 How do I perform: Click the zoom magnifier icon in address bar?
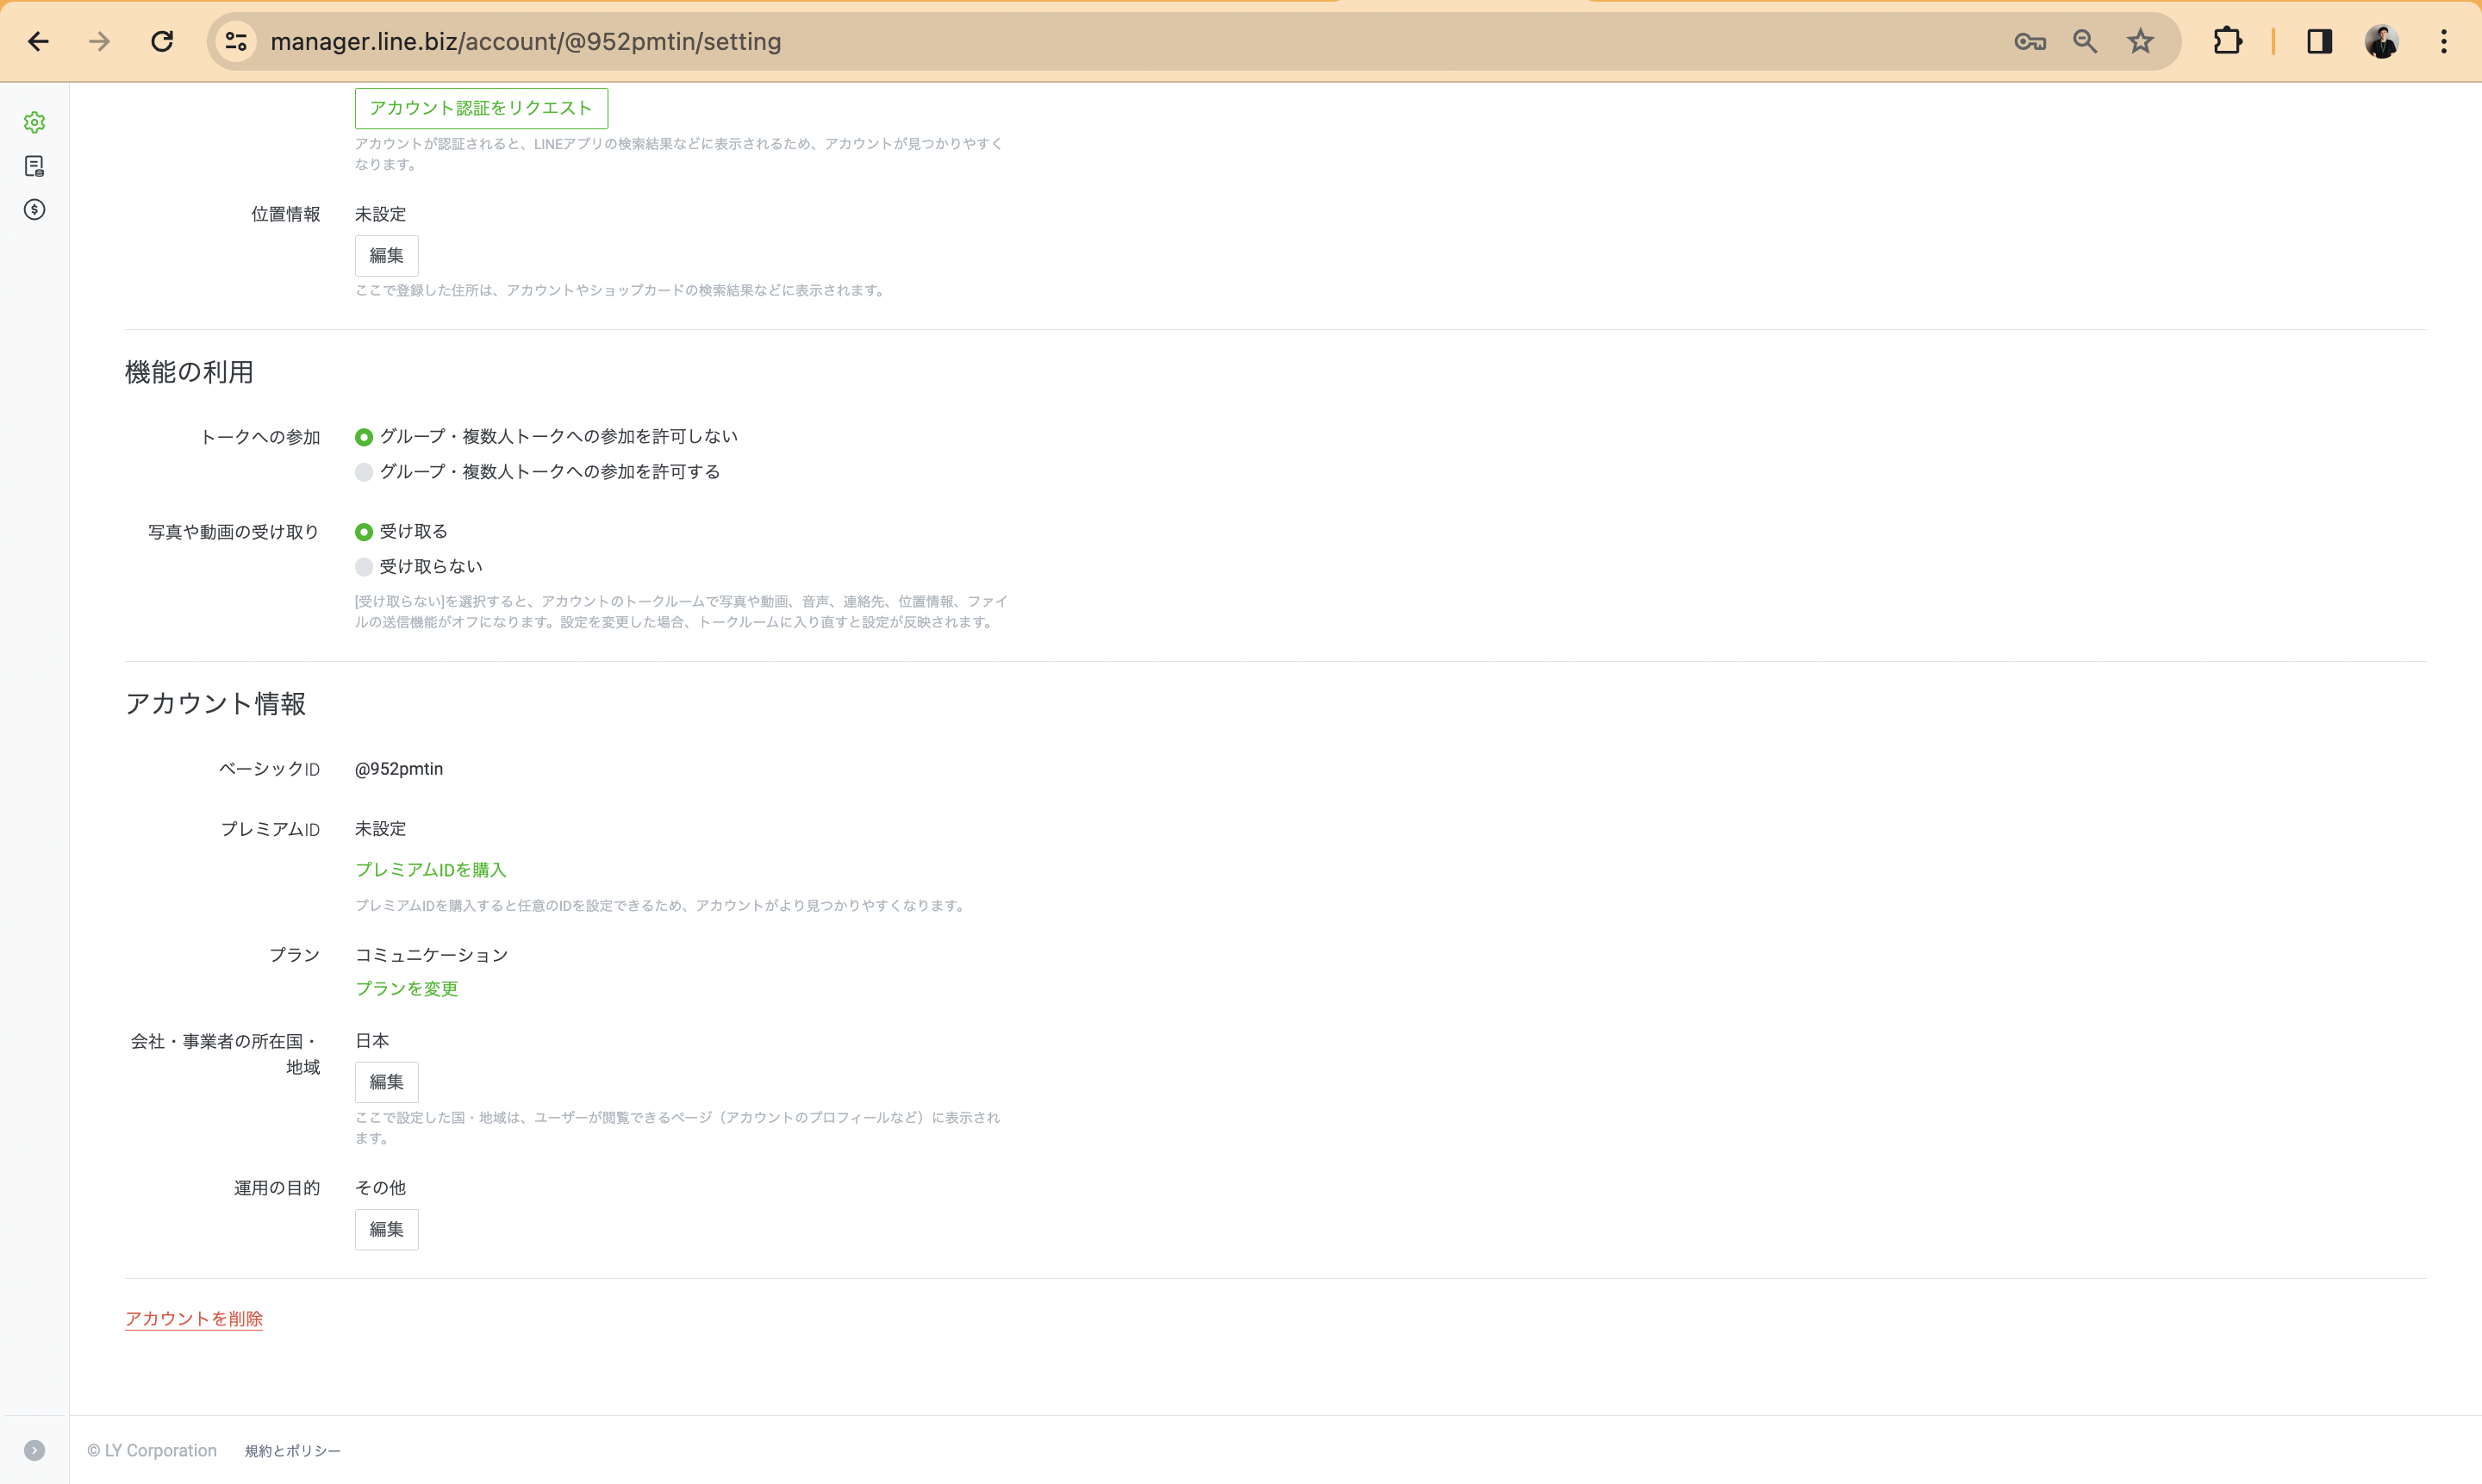[x=2085, y=41]
